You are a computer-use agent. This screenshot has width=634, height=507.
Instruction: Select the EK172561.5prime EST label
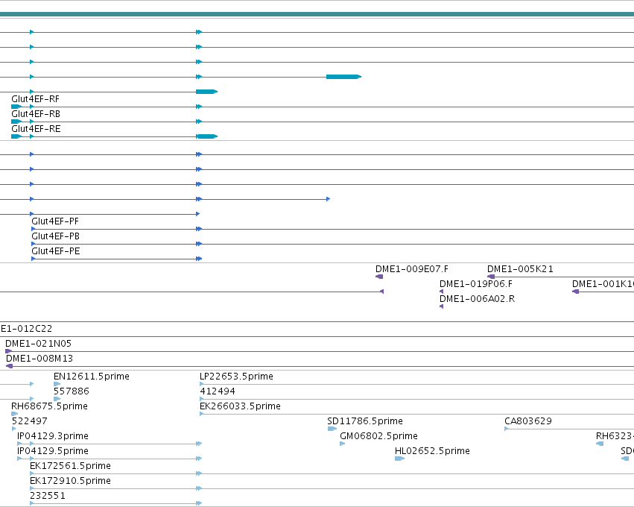tap(70, 466)
